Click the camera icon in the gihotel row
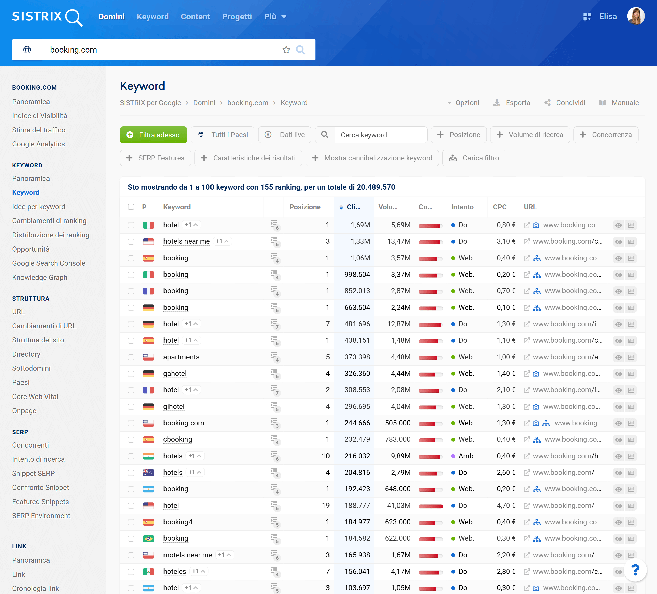 click(536, 407)
